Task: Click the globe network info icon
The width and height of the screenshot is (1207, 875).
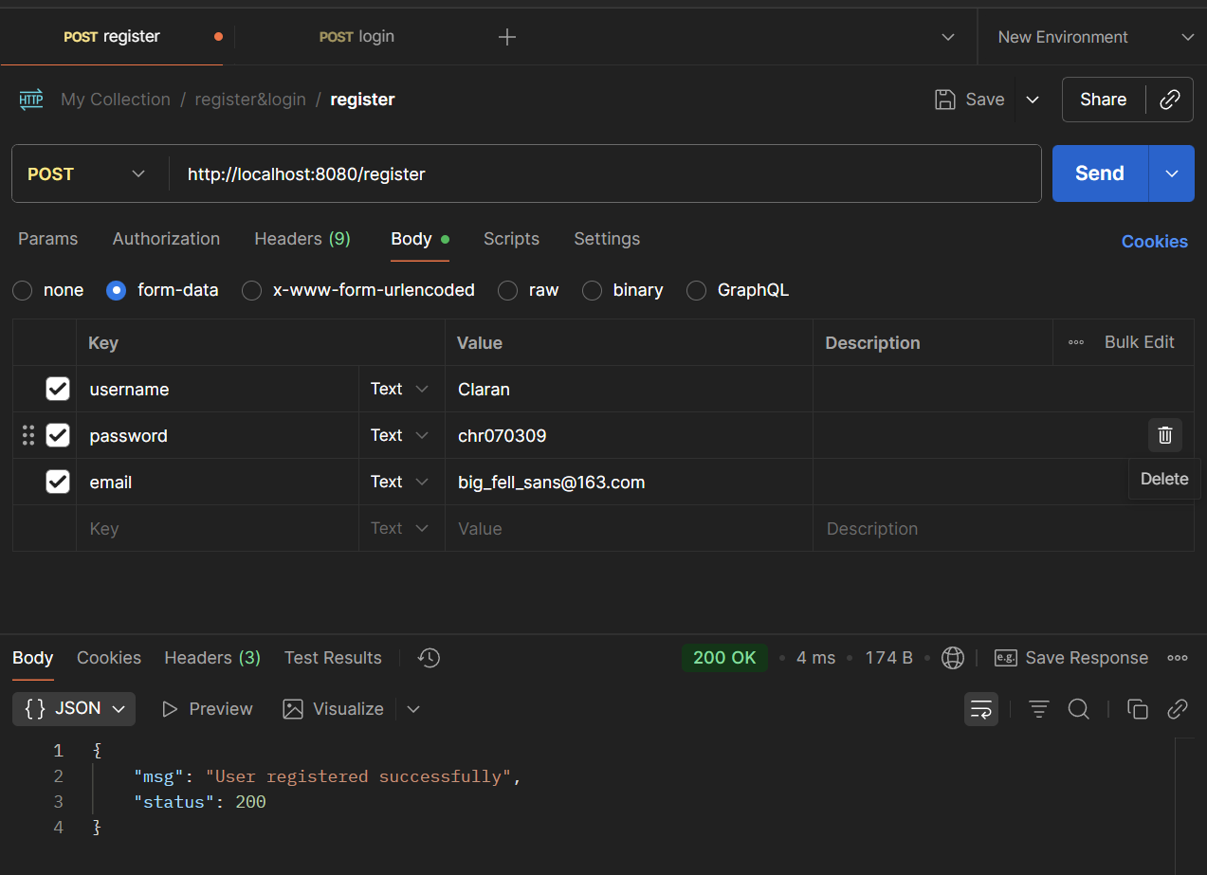Action: pos(952,658)
